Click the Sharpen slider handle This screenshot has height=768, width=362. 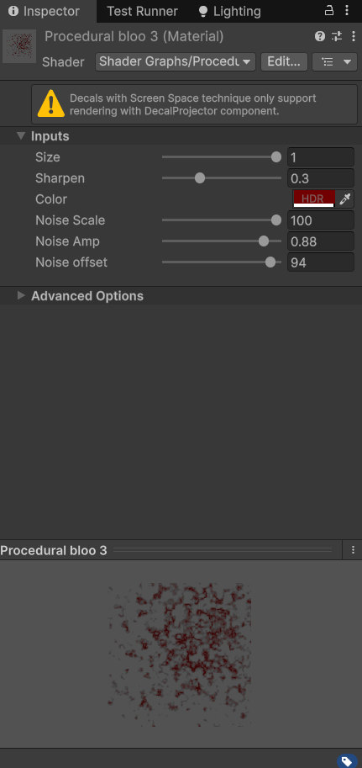click(200, 177)
